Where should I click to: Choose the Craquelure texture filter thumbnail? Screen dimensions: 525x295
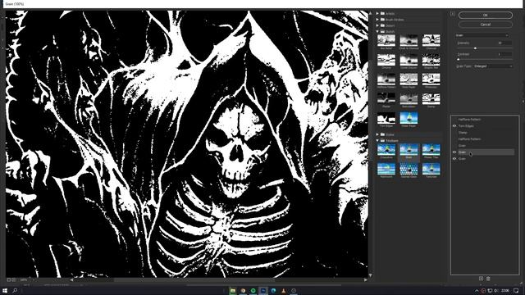[386, 149]
